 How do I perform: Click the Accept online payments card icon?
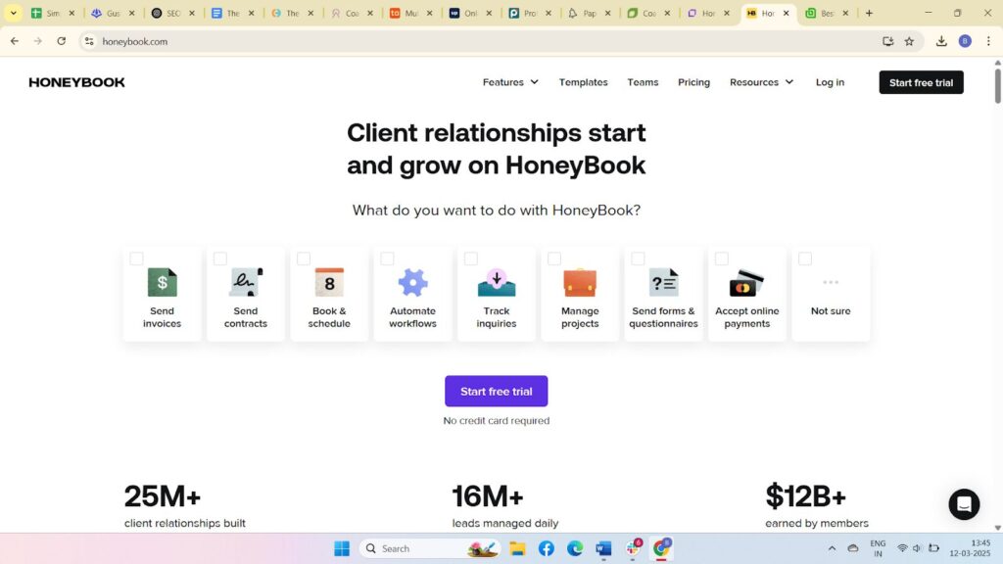(746, 283)
